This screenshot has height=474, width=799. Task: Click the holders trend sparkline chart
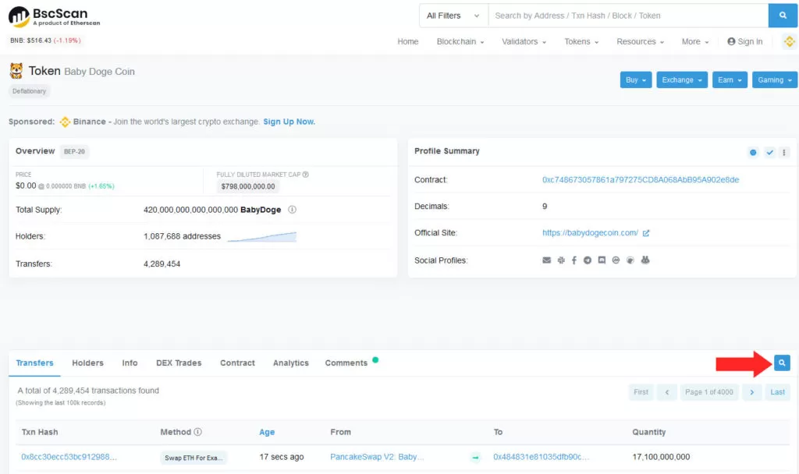click(262, 237)
